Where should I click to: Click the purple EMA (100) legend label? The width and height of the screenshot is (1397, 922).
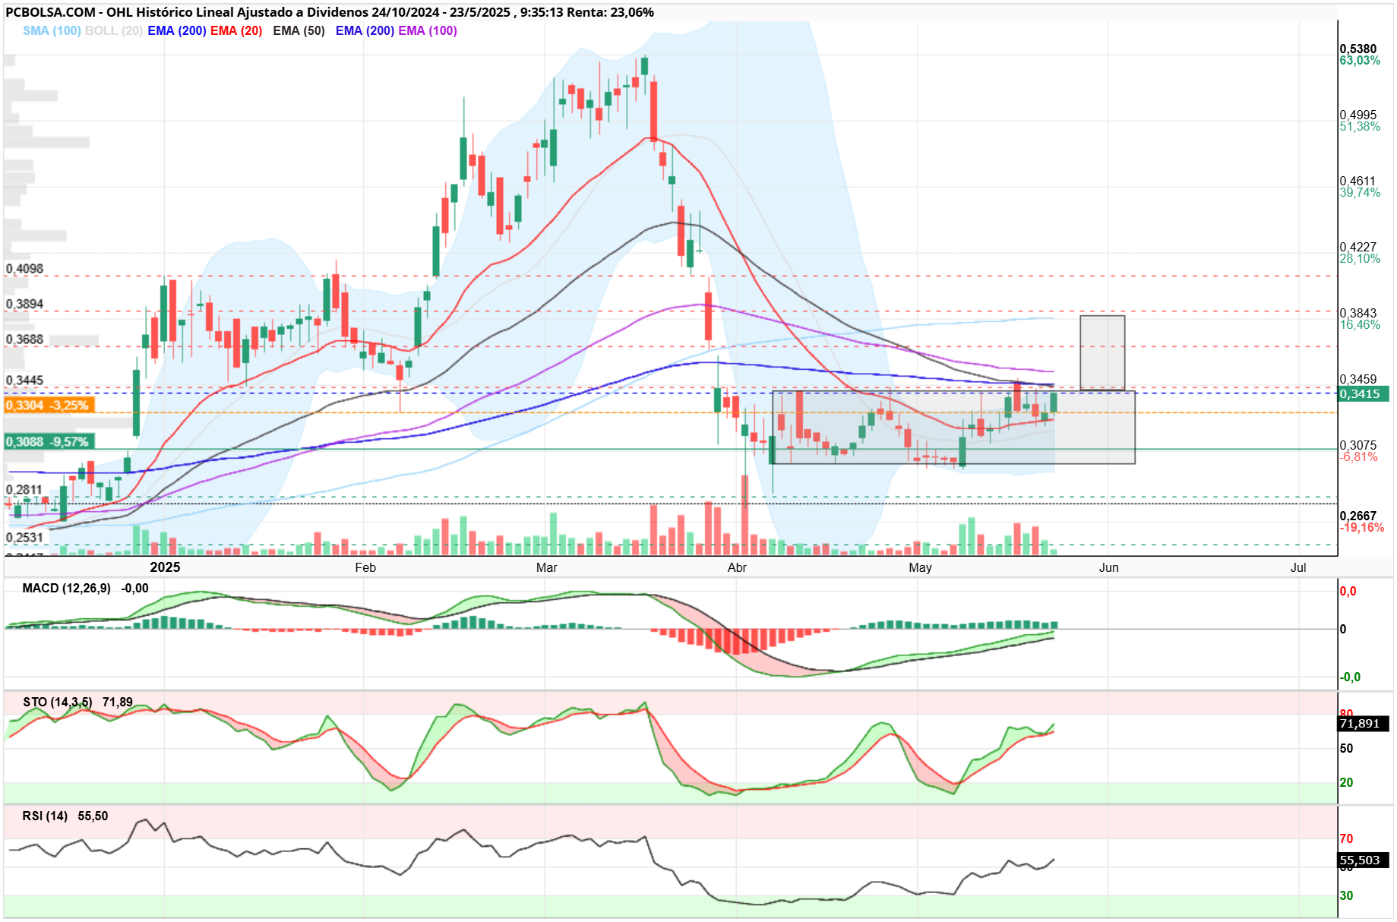click(428, 30)
